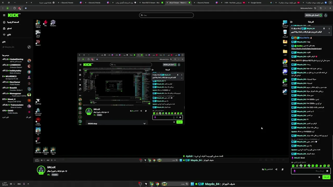Image resolution: width=333 pixels, height=187 pixels.
Task: Open ARK Survival Ascended shortcut in stream
Action: (38, 112)
